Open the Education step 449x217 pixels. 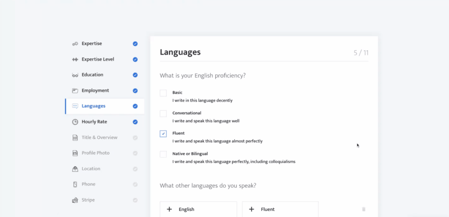(x=105, y=75)
